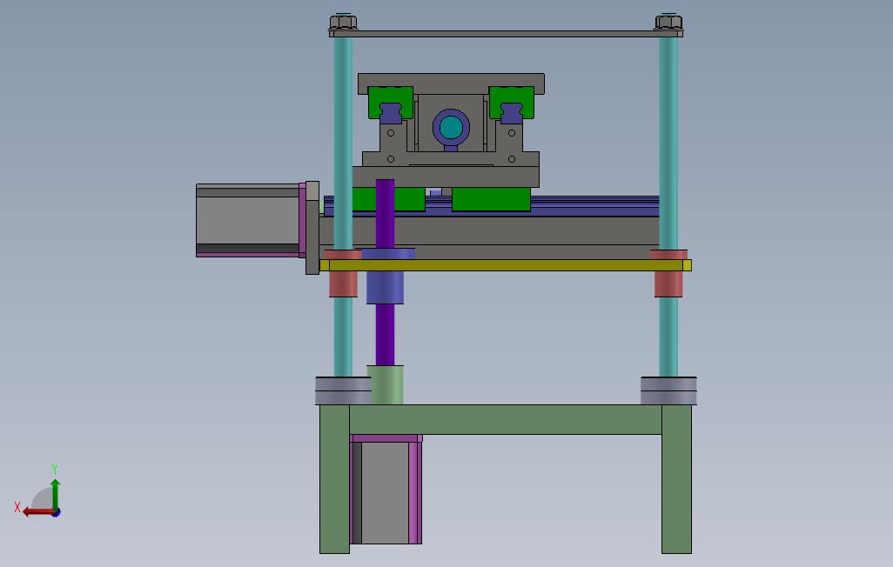Select the right gray rod support flange
Screen dimensions: 893x567
coord(668,391)
